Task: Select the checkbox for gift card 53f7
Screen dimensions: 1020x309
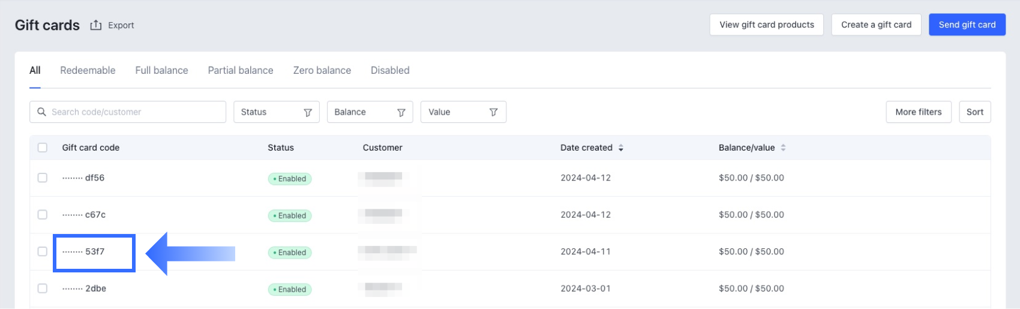Action: 43,251
